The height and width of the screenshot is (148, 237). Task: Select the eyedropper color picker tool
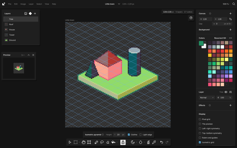154,142
